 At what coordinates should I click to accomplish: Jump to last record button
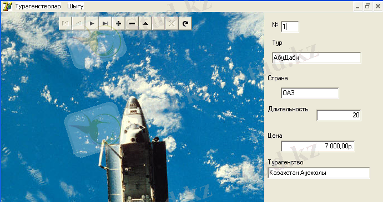[x=105, y=23]
